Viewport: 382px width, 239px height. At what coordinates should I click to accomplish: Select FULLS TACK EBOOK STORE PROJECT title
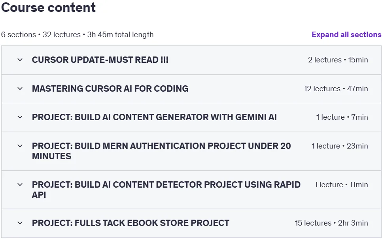pyautogui.click(x=130, y=223)
